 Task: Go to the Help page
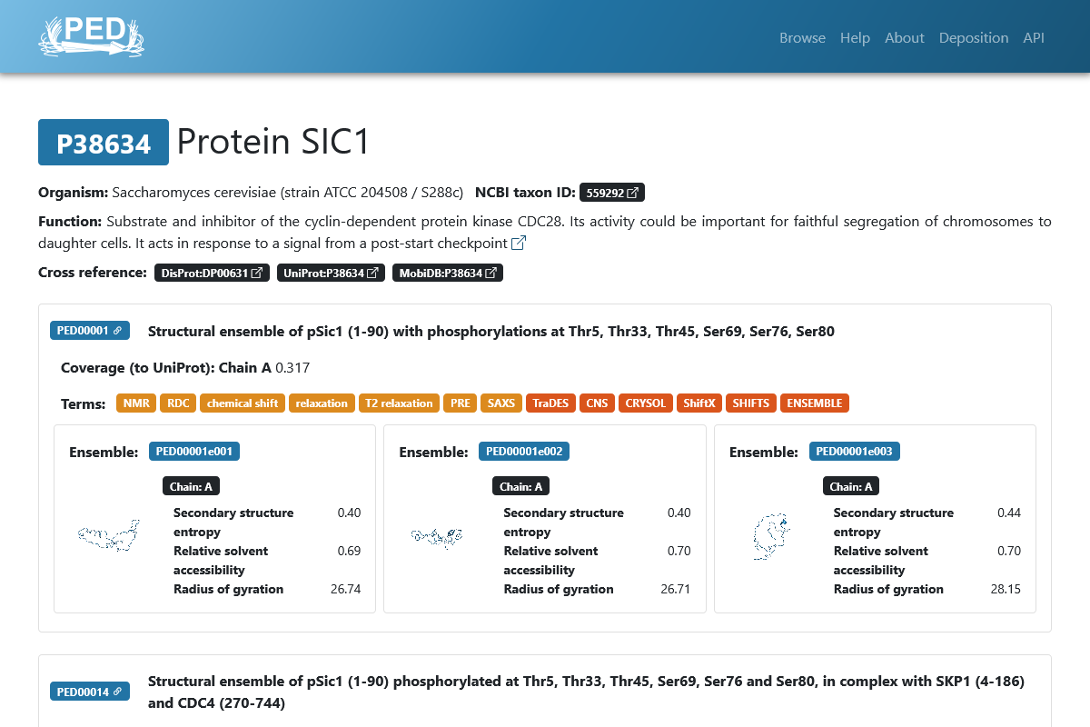(x=855, y=37)
